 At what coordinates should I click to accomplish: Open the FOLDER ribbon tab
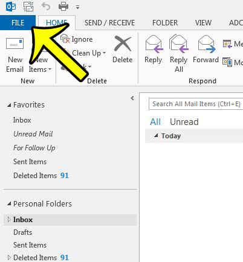coord(165,23)
